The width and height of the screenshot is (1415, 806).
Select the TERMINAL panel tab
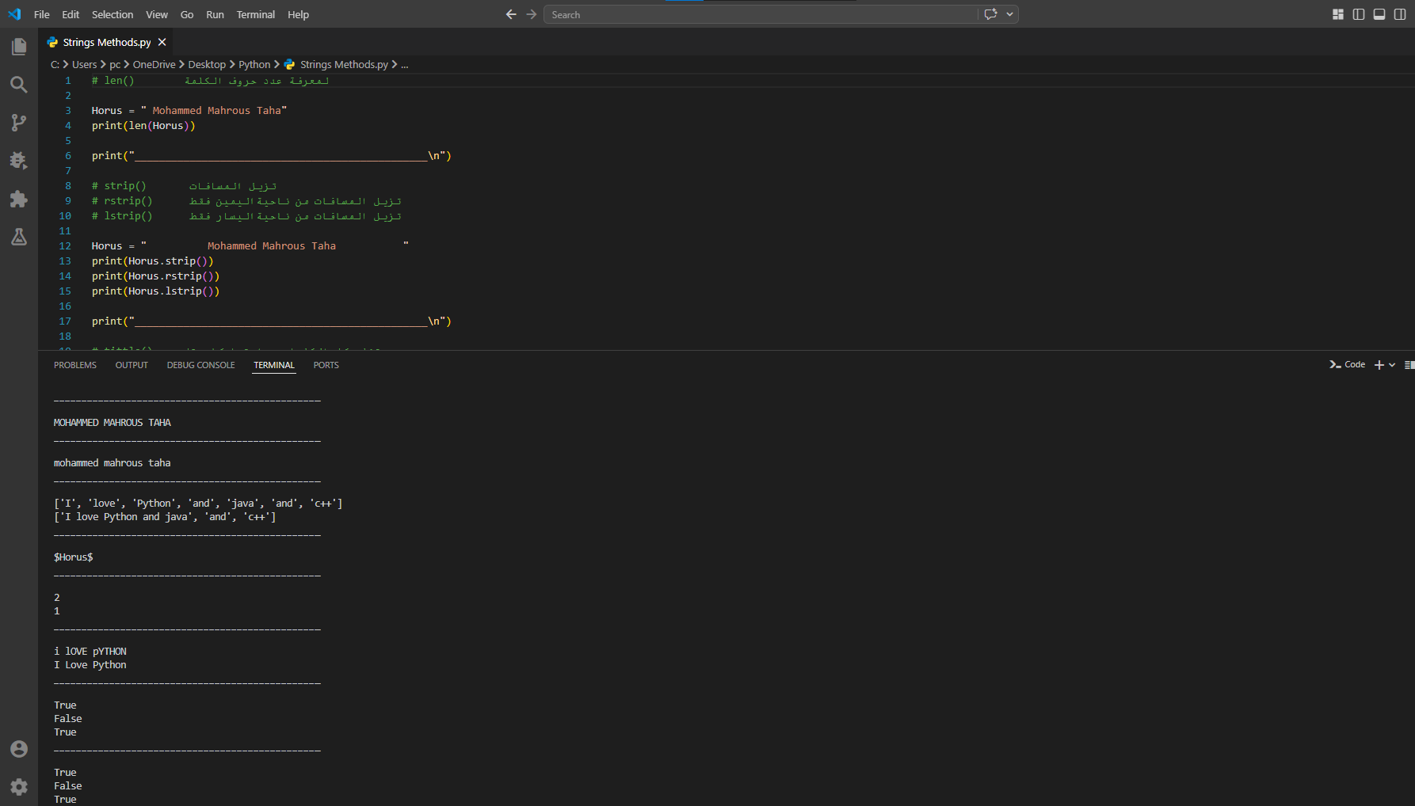click(x=274, y=365)
